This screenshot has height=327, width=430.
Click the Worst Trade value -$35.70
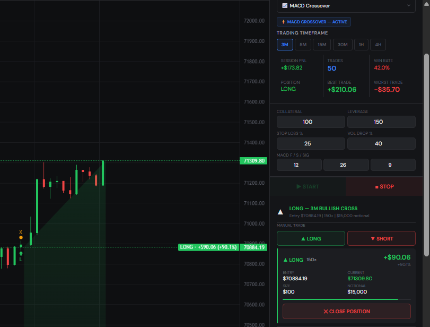point(387,90)
